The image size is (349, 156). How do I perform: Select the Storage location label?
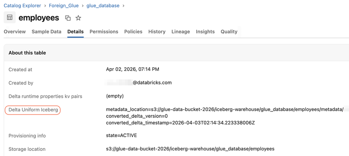click(x=27, y=149)
